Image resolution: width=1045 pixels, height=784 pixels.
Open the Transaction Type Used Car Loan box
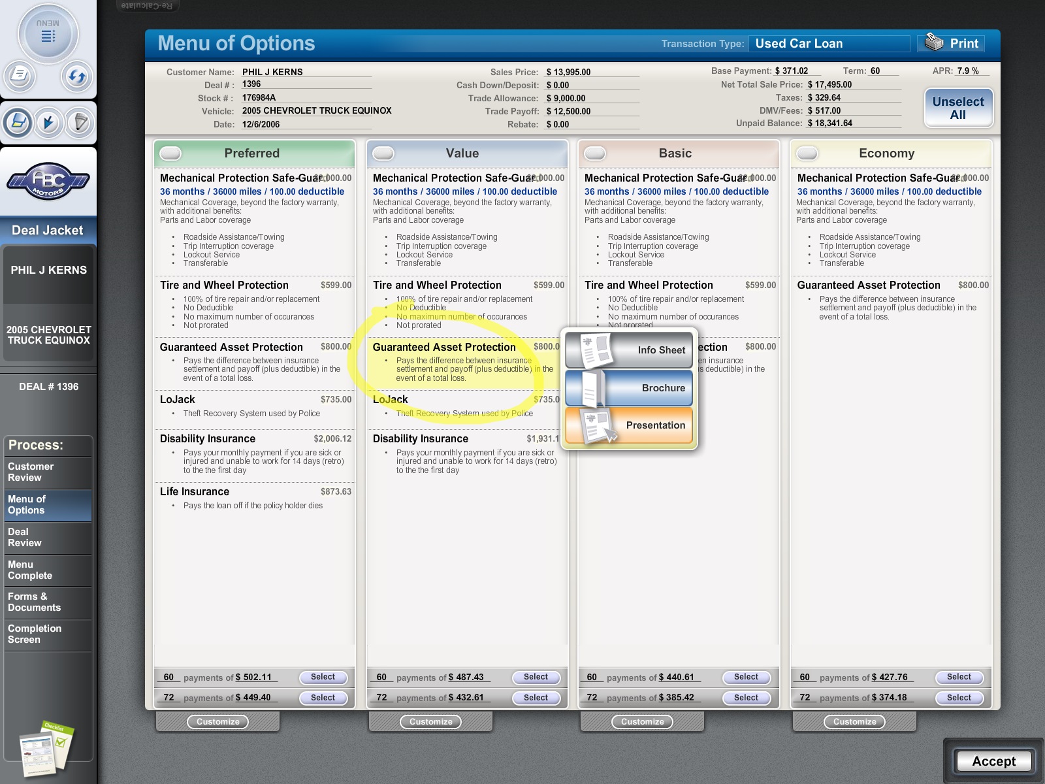829,44
